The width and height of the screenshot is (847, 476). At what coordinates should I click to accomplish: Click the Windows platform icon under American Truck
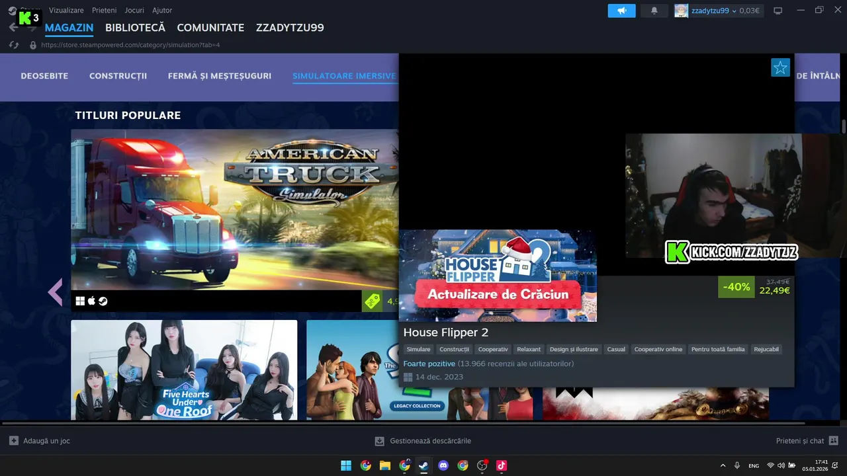[80, 301]
